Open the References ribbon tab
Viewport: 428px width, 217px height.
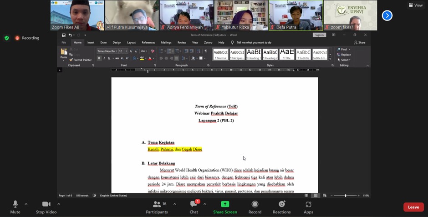coord(148,42)
